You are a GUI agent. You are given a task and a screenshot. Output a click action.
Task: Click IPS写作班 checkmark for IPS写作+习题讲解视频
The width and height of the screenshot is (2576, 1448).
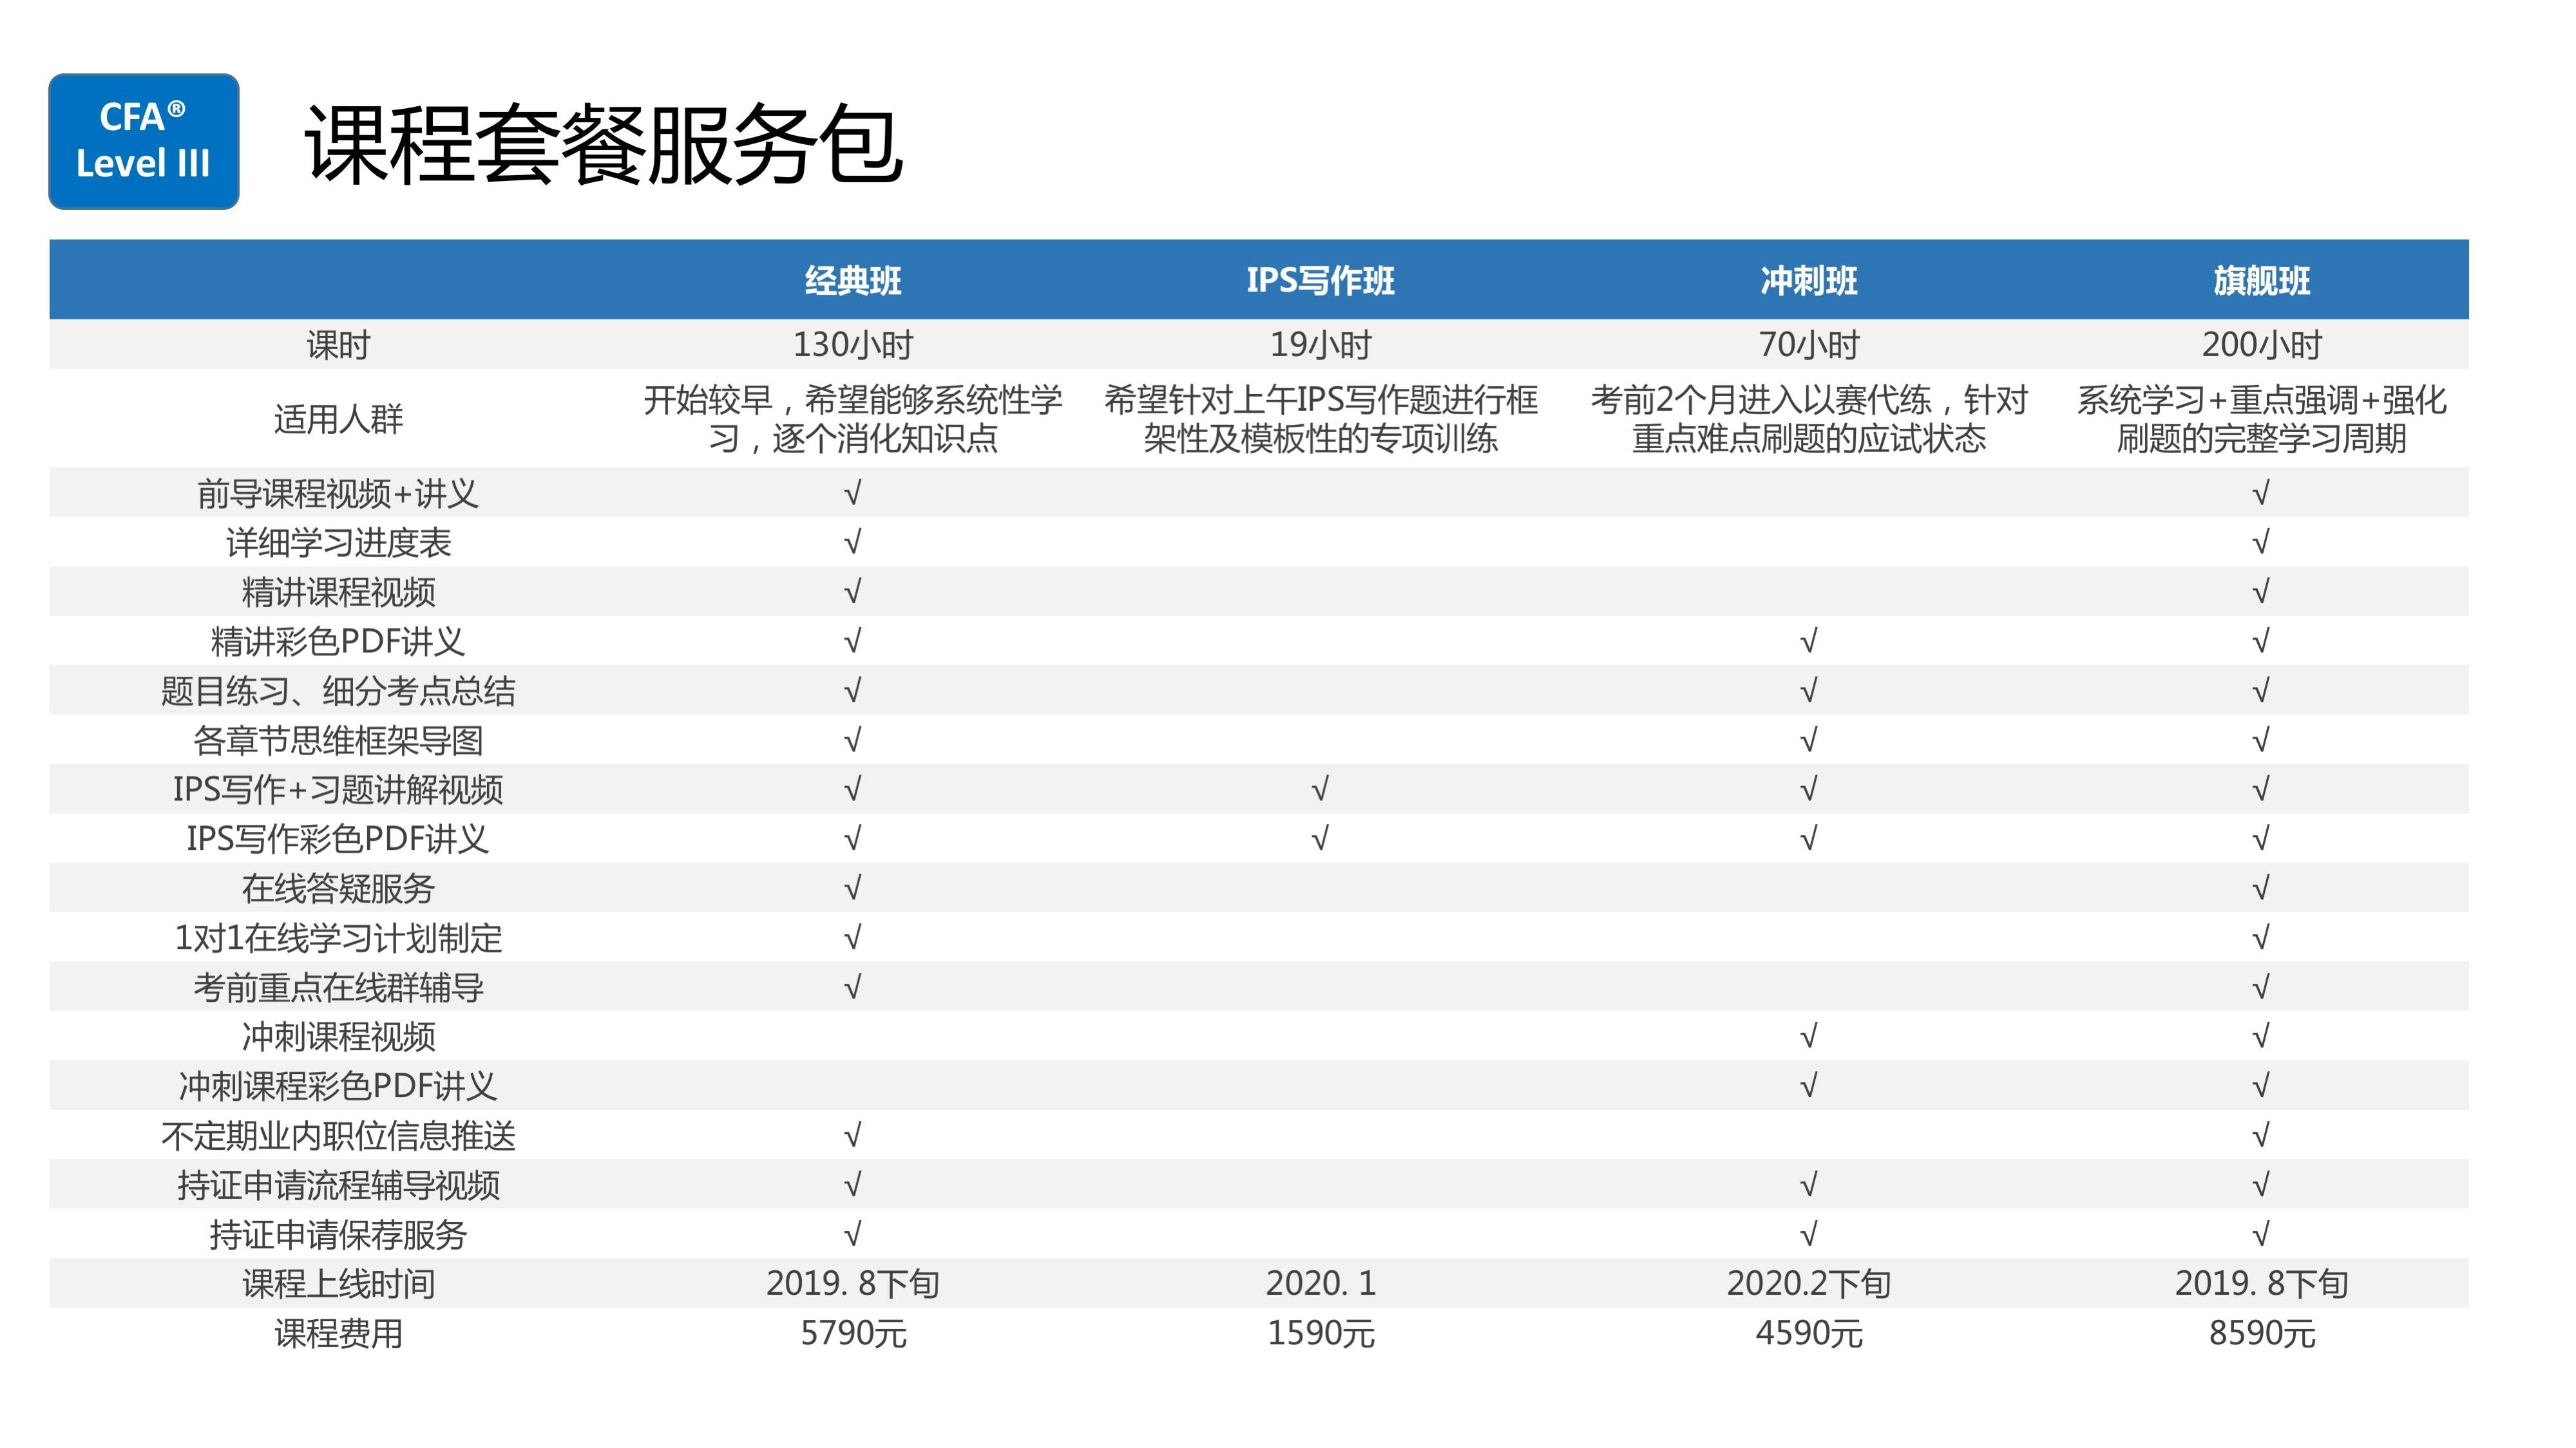(1320, 789)
